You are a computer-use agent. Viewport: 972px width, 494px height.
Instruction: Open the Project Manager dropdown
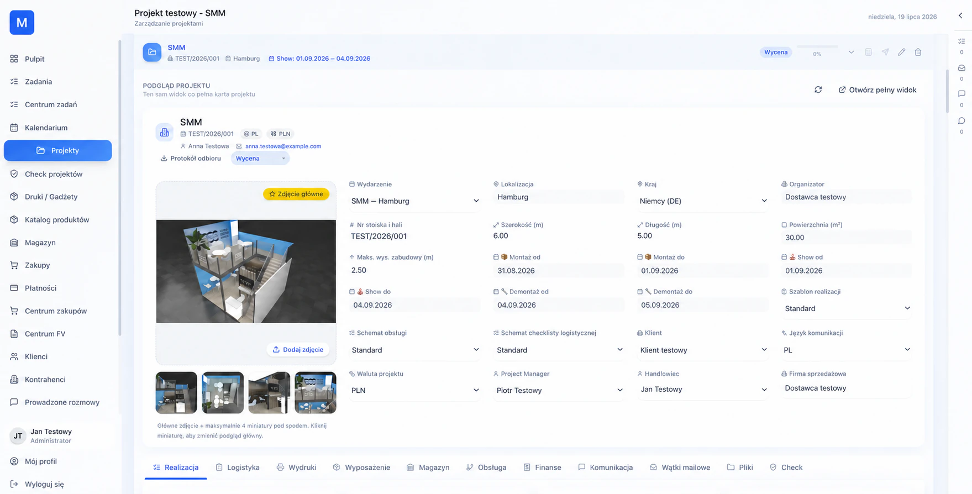pyautogui.click(x=559, y=390)
